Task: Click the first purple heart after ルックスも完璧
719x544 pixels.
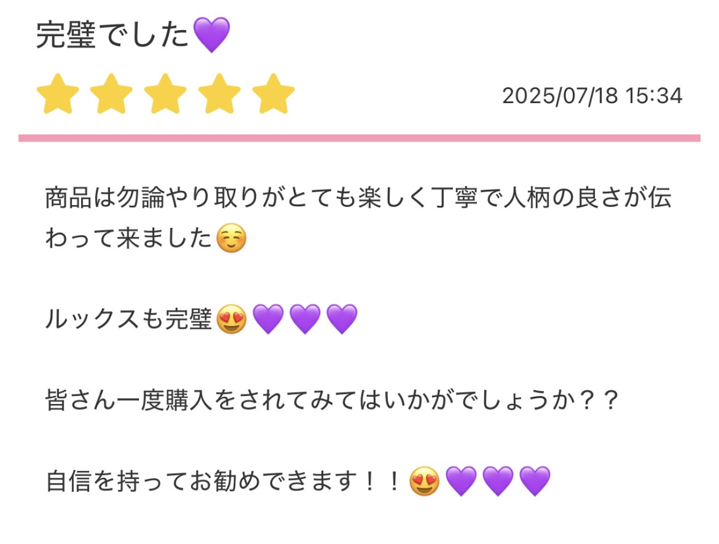Action: (x=268, y=319)
